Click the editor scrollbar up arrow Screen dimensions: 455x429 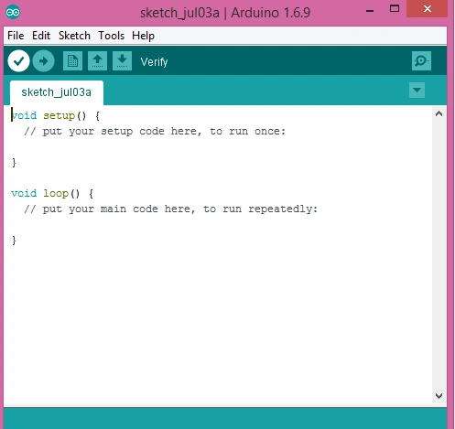[439, 114]
